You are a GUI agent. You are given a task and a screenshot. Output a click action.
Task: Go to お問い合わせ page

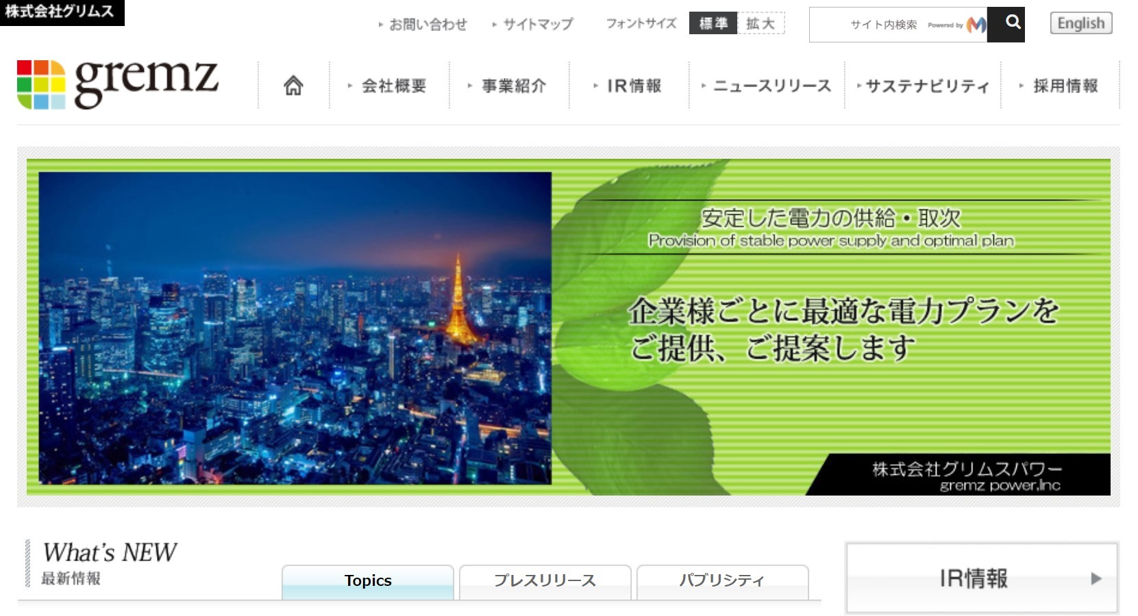pyautogui.click(x=423, y=25)
